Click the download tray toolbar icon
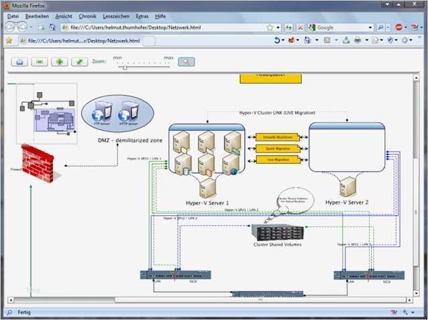This screenshot has width=428, height=320. (x=346, y=40)
